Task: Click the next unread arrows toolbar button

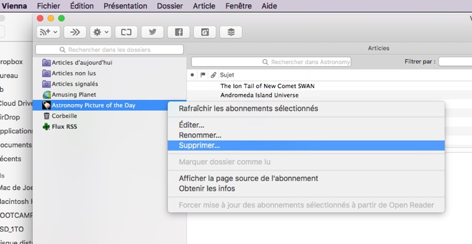Action: pyautogui.click(x=75, y=32)
